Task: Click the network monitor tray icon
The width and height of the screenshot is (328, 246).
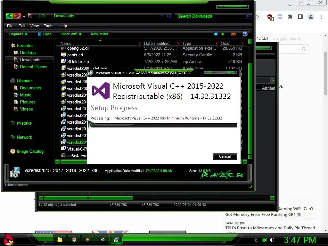Action: 264,240
